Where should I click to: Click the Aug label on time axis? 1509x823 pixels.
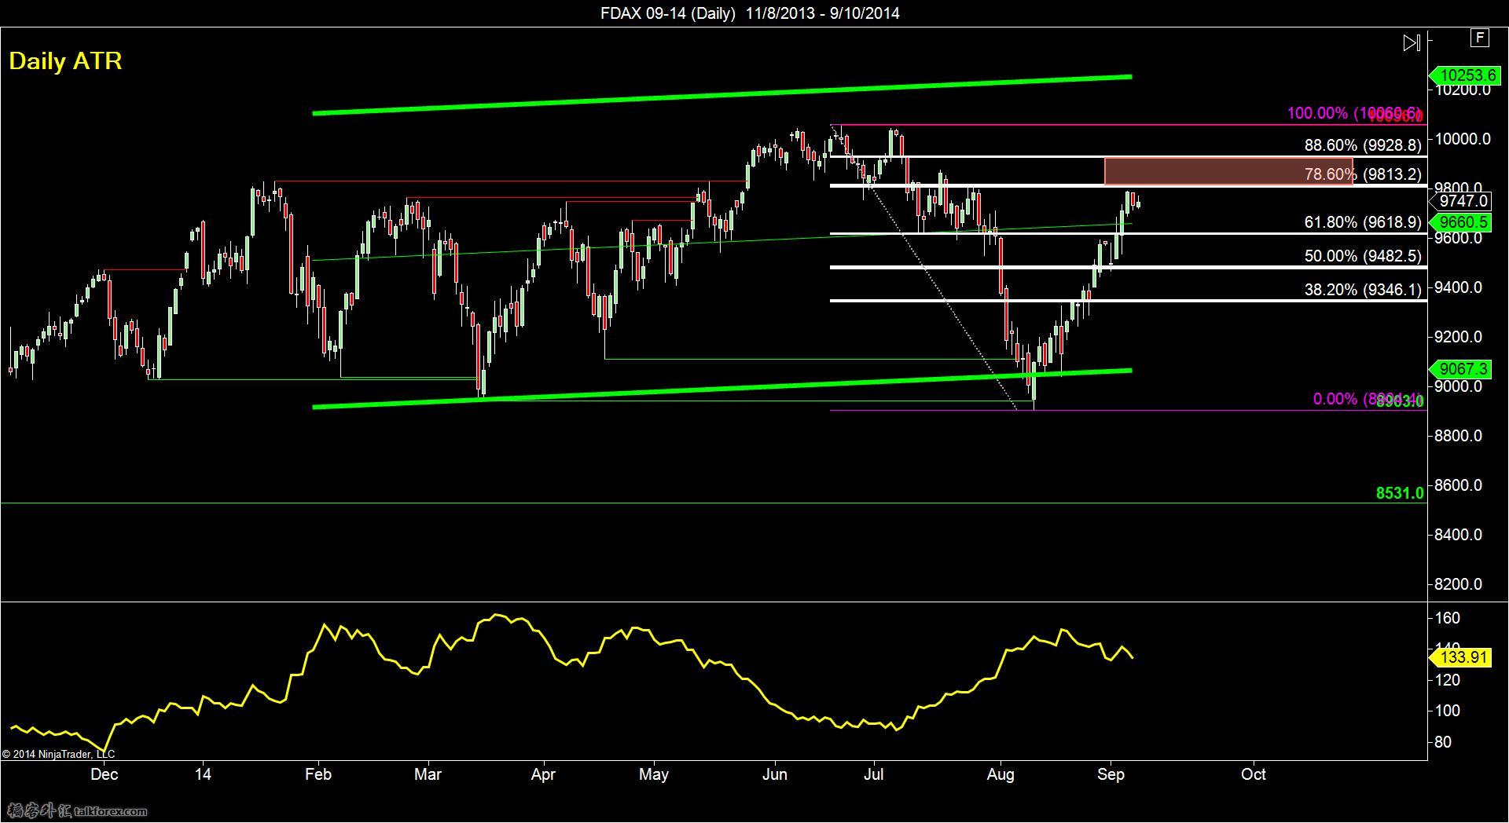click(x=1000, y=774)
